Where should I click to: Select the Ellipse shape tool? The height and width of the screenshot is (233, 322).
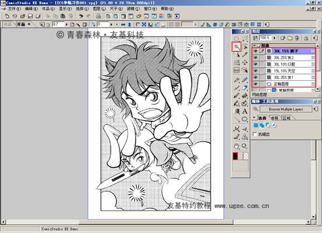(245, 119)
